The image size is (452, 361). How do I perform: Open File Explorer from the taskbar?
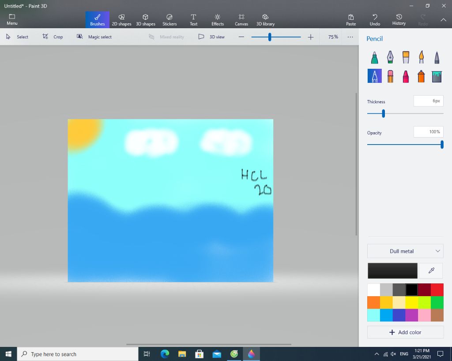pyautogui.click(x=182, y=354)
